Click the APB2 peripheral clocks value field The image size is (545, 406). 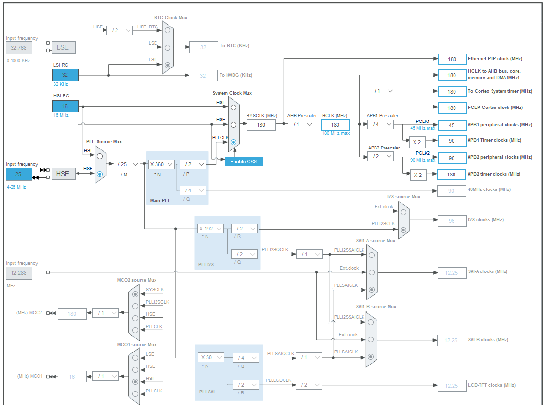452,158
